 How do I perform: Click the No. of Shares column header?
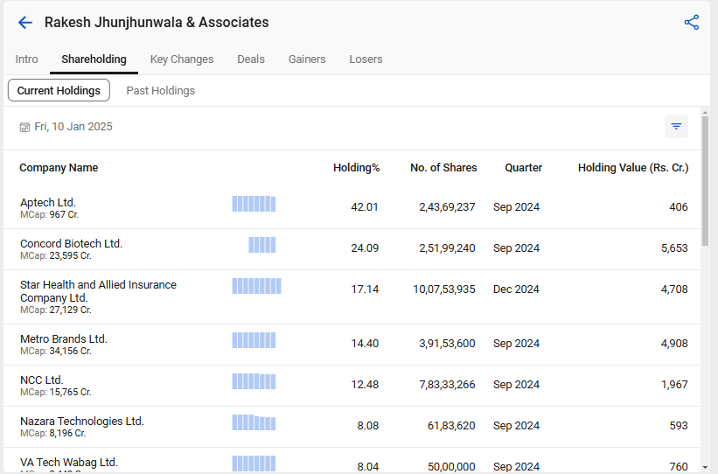pos(443,168)
